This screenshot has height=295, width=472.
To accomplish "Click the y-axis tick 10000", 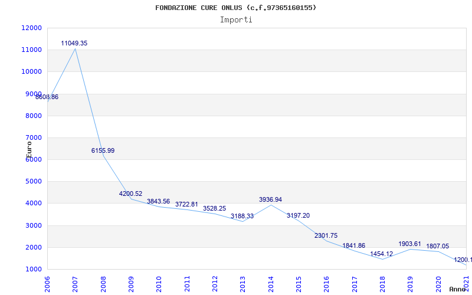I will pos(32,72).
